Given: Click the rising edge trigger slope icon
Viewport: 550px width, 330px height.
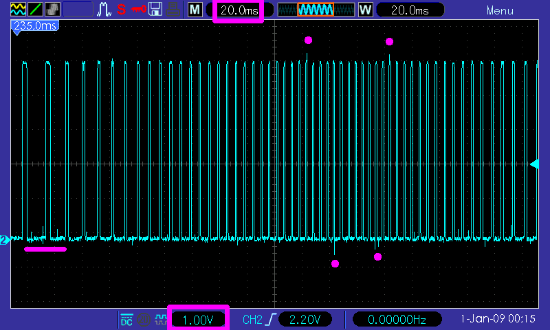Looking at the screenshot, I should click(271, 320).
